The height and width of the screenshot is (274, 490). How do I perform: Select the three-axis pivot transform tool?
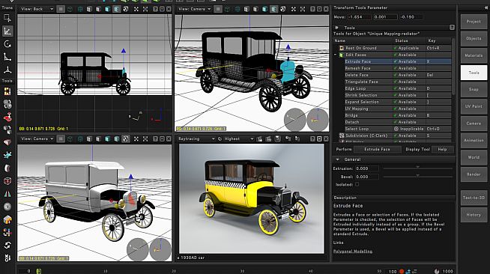pos(7,70)
